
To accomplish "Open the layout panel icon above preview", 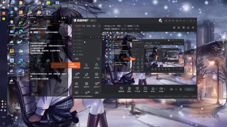I will 184,27.
